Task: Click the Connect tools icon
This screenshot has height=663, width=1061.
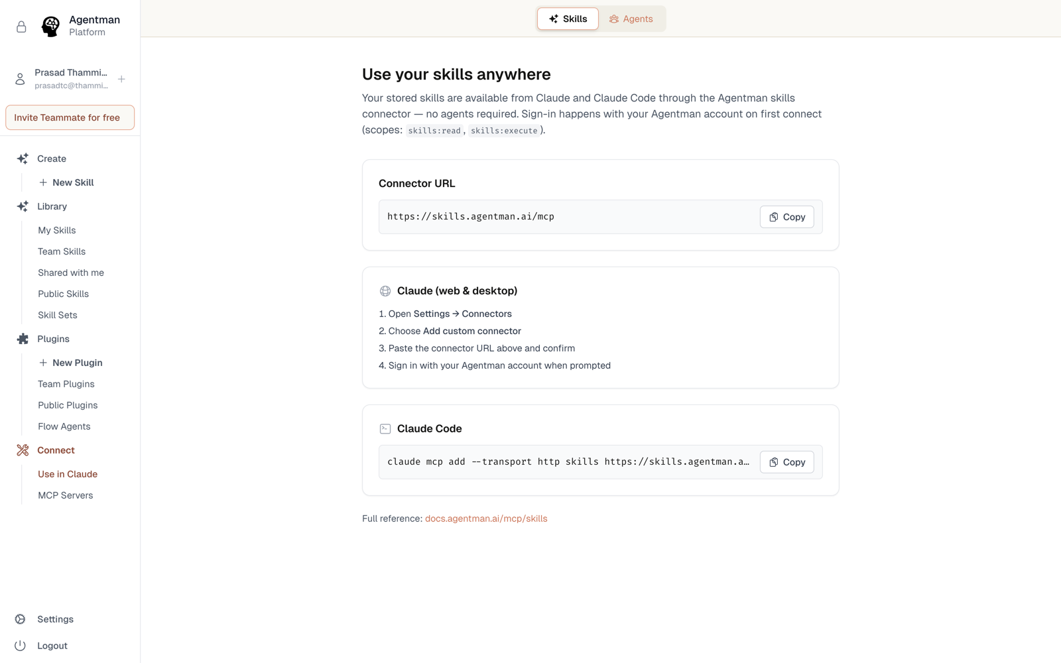Action: pyautogui.click(x=23, y=450)
